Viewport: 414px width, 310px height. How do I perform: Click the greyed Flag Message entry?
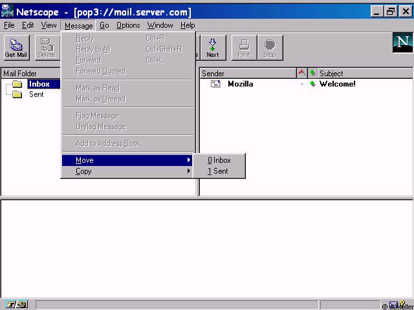[x=127, y=116]
